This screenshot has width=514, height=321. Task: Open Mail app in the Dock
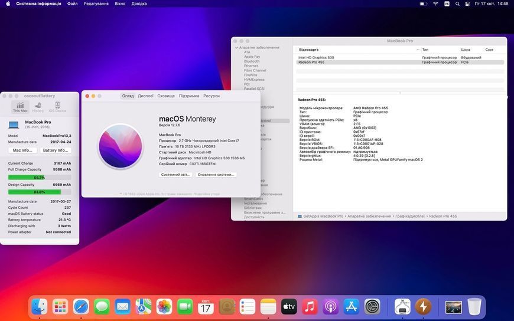tap(123, 307)
